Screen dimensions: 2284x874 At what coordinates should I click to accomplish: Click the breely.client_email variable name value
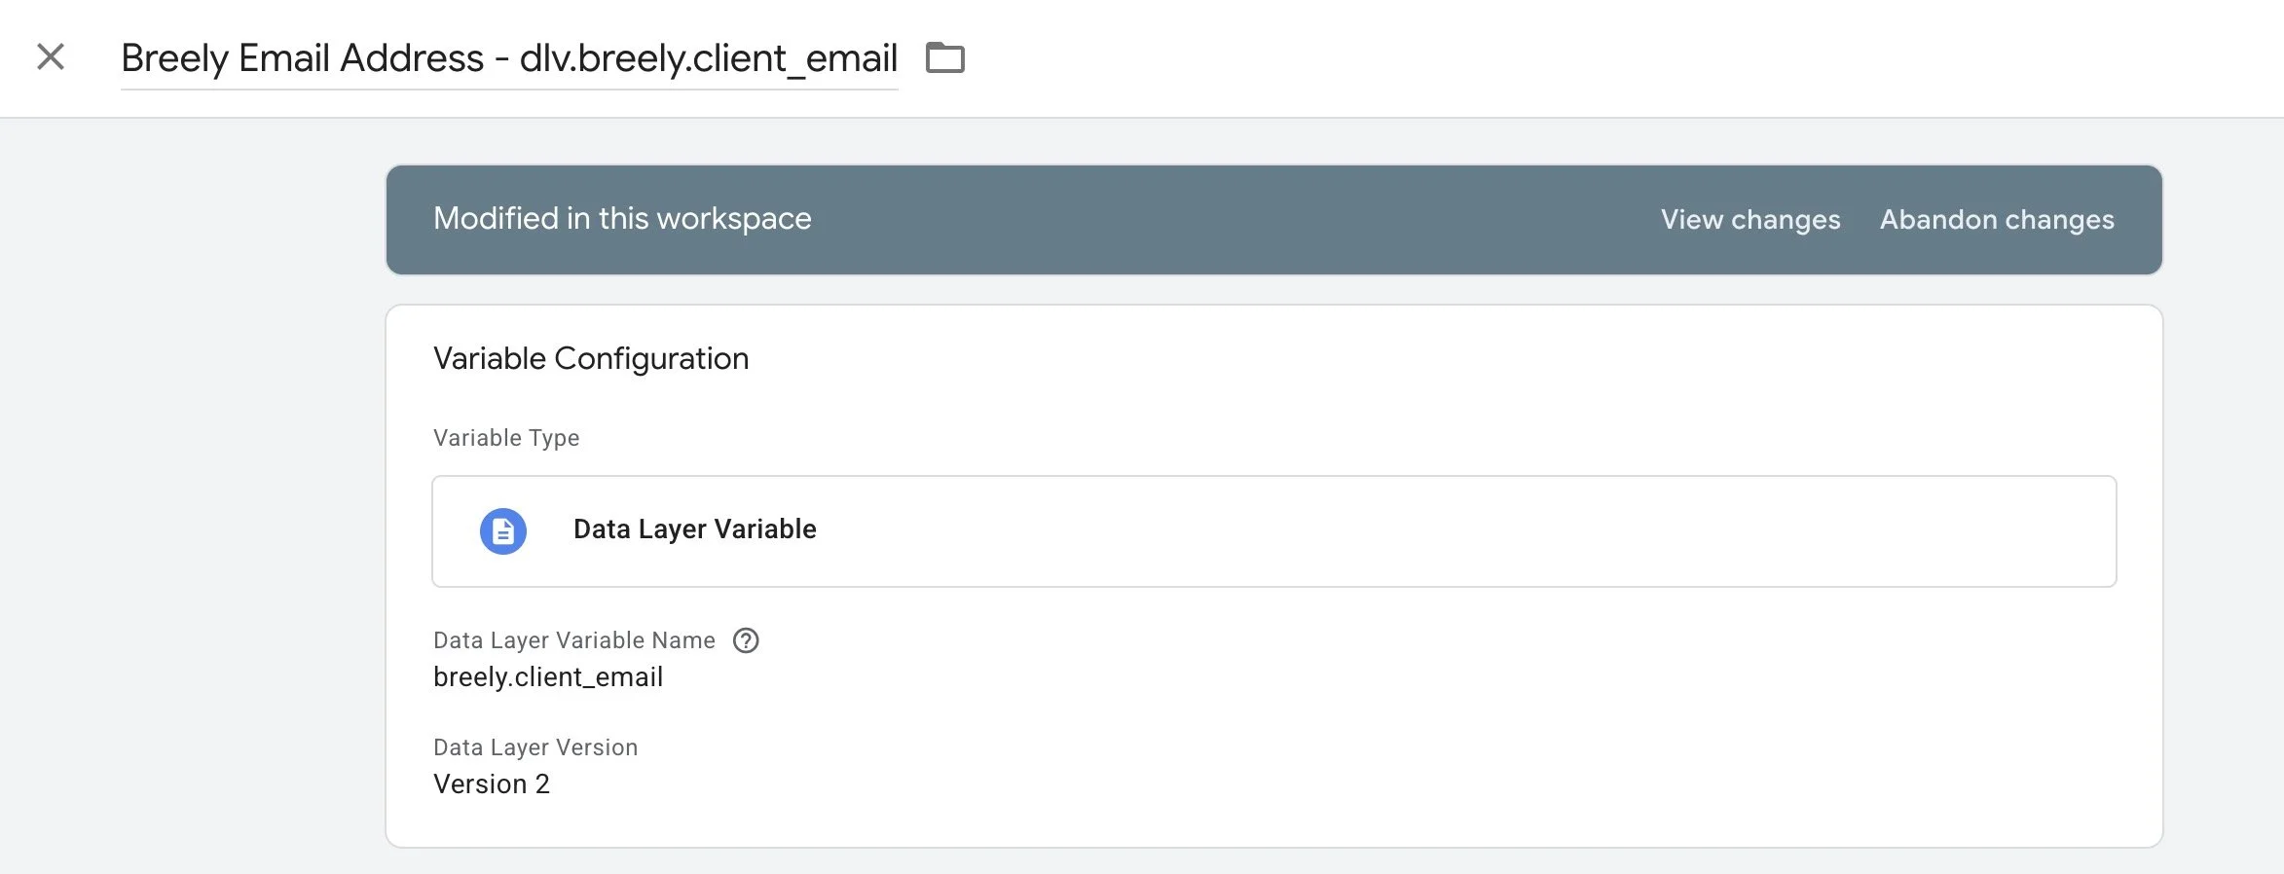click(547, 677)
